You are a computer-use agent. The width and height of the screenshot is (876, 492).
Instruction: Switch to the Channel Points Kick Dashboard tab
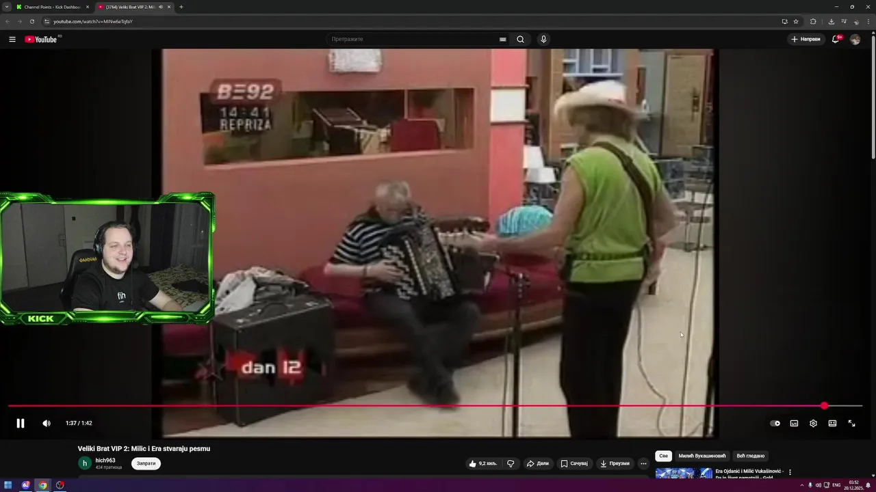coord(52,7)
